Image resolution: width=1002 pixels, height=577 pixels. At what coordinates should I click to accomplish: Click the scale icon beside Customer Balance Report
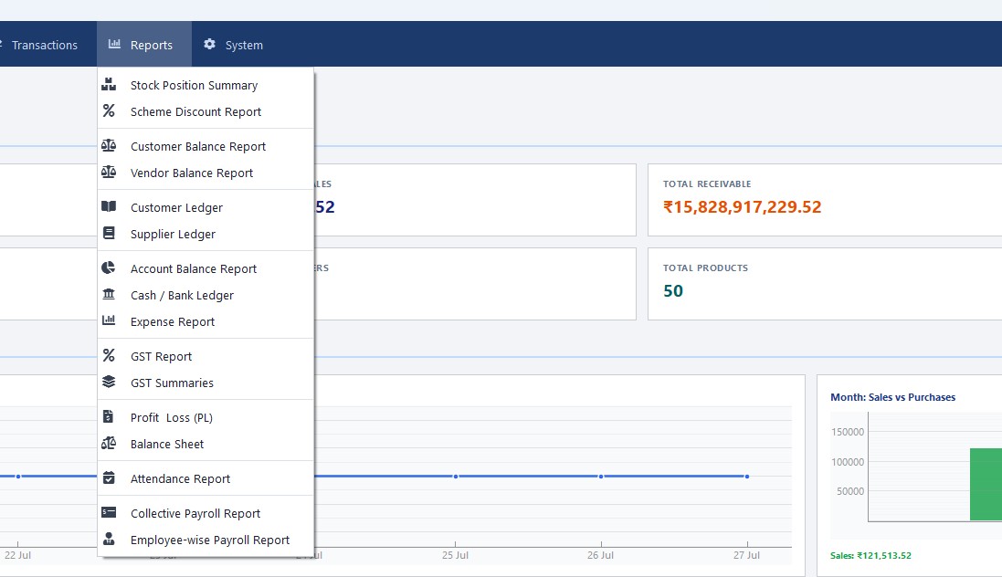click(109, 146)
